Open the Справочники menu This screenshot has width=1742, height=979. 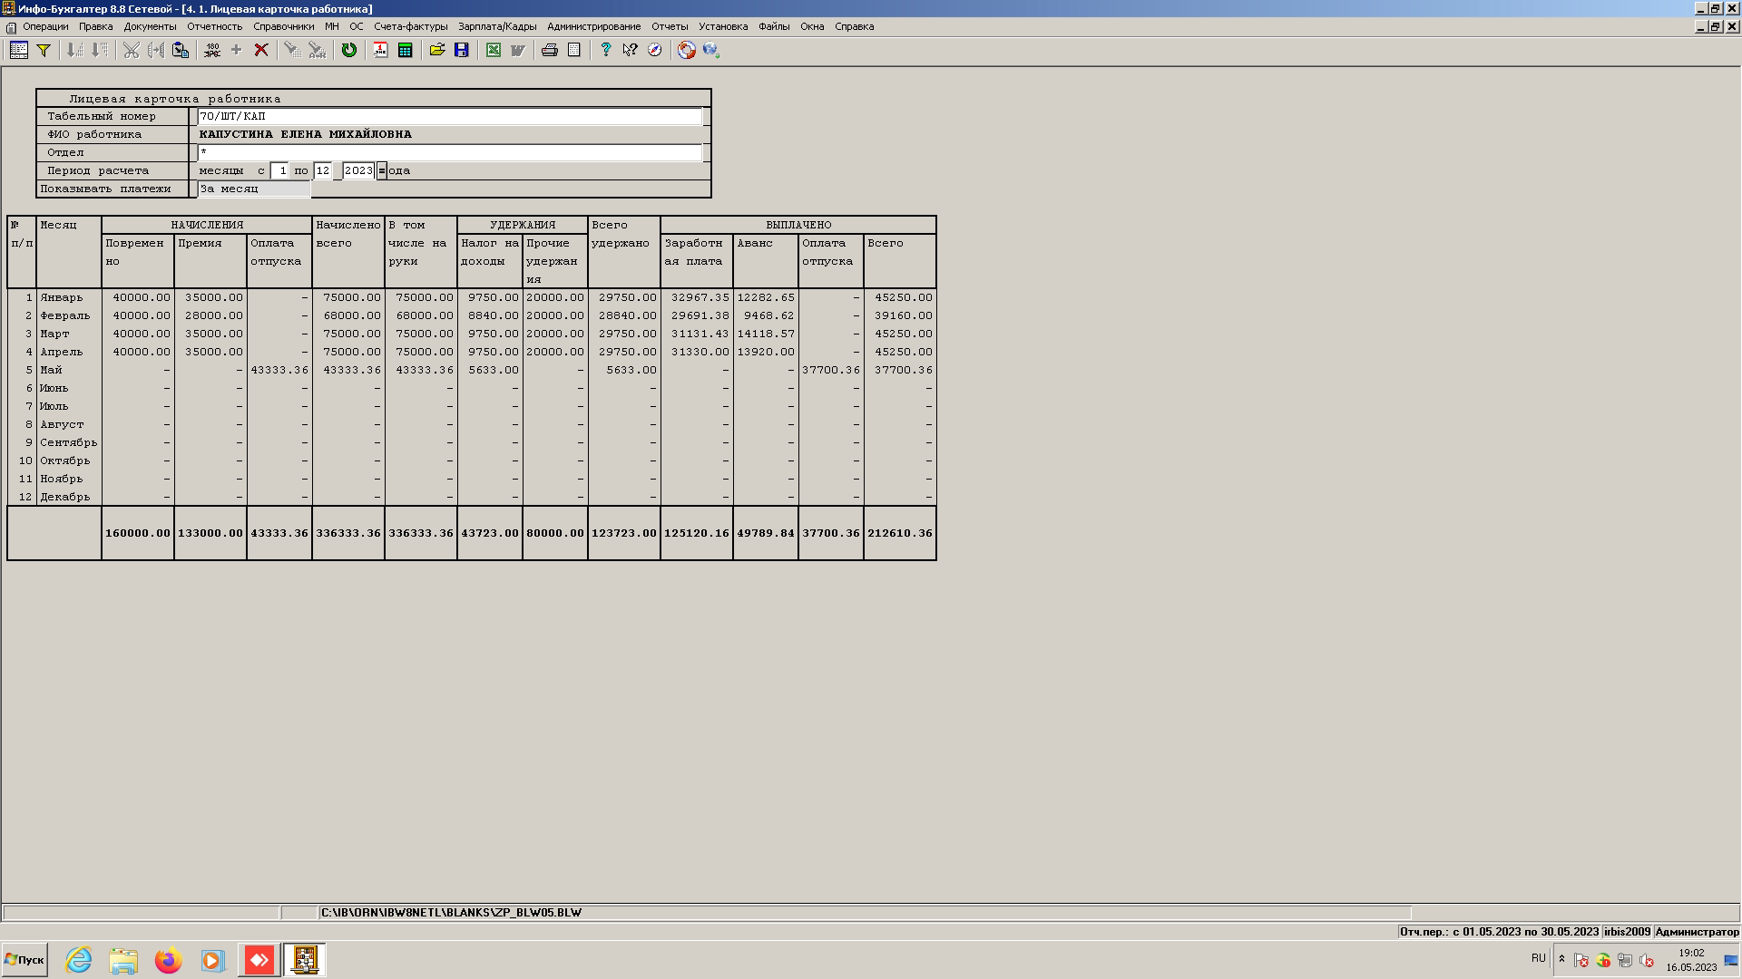(x=283, y=26)
